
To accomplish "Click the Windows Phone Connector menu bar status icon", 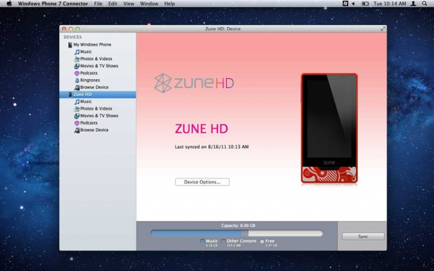I will (x=345, y=3).
